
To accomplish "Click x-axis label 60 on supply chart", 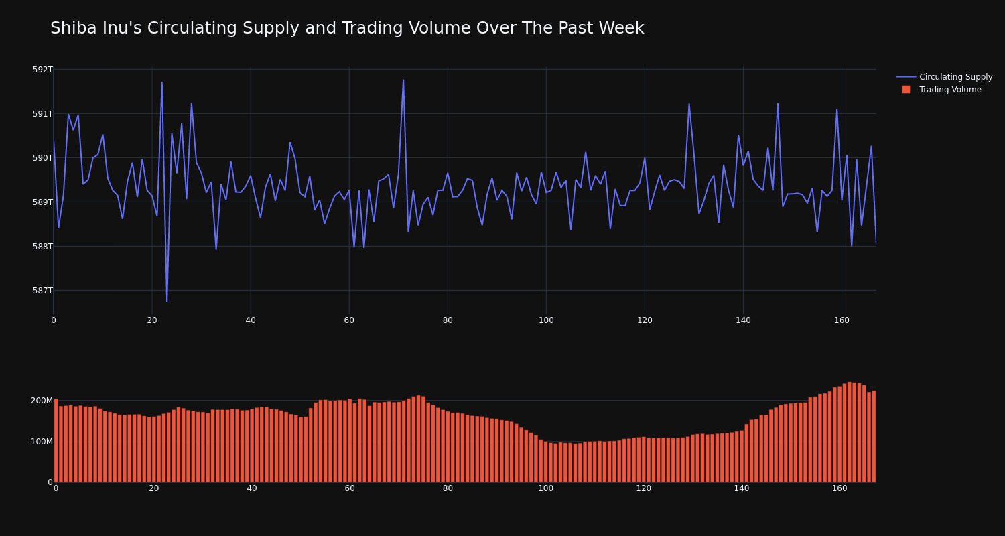I will click(x=349, y=320).
